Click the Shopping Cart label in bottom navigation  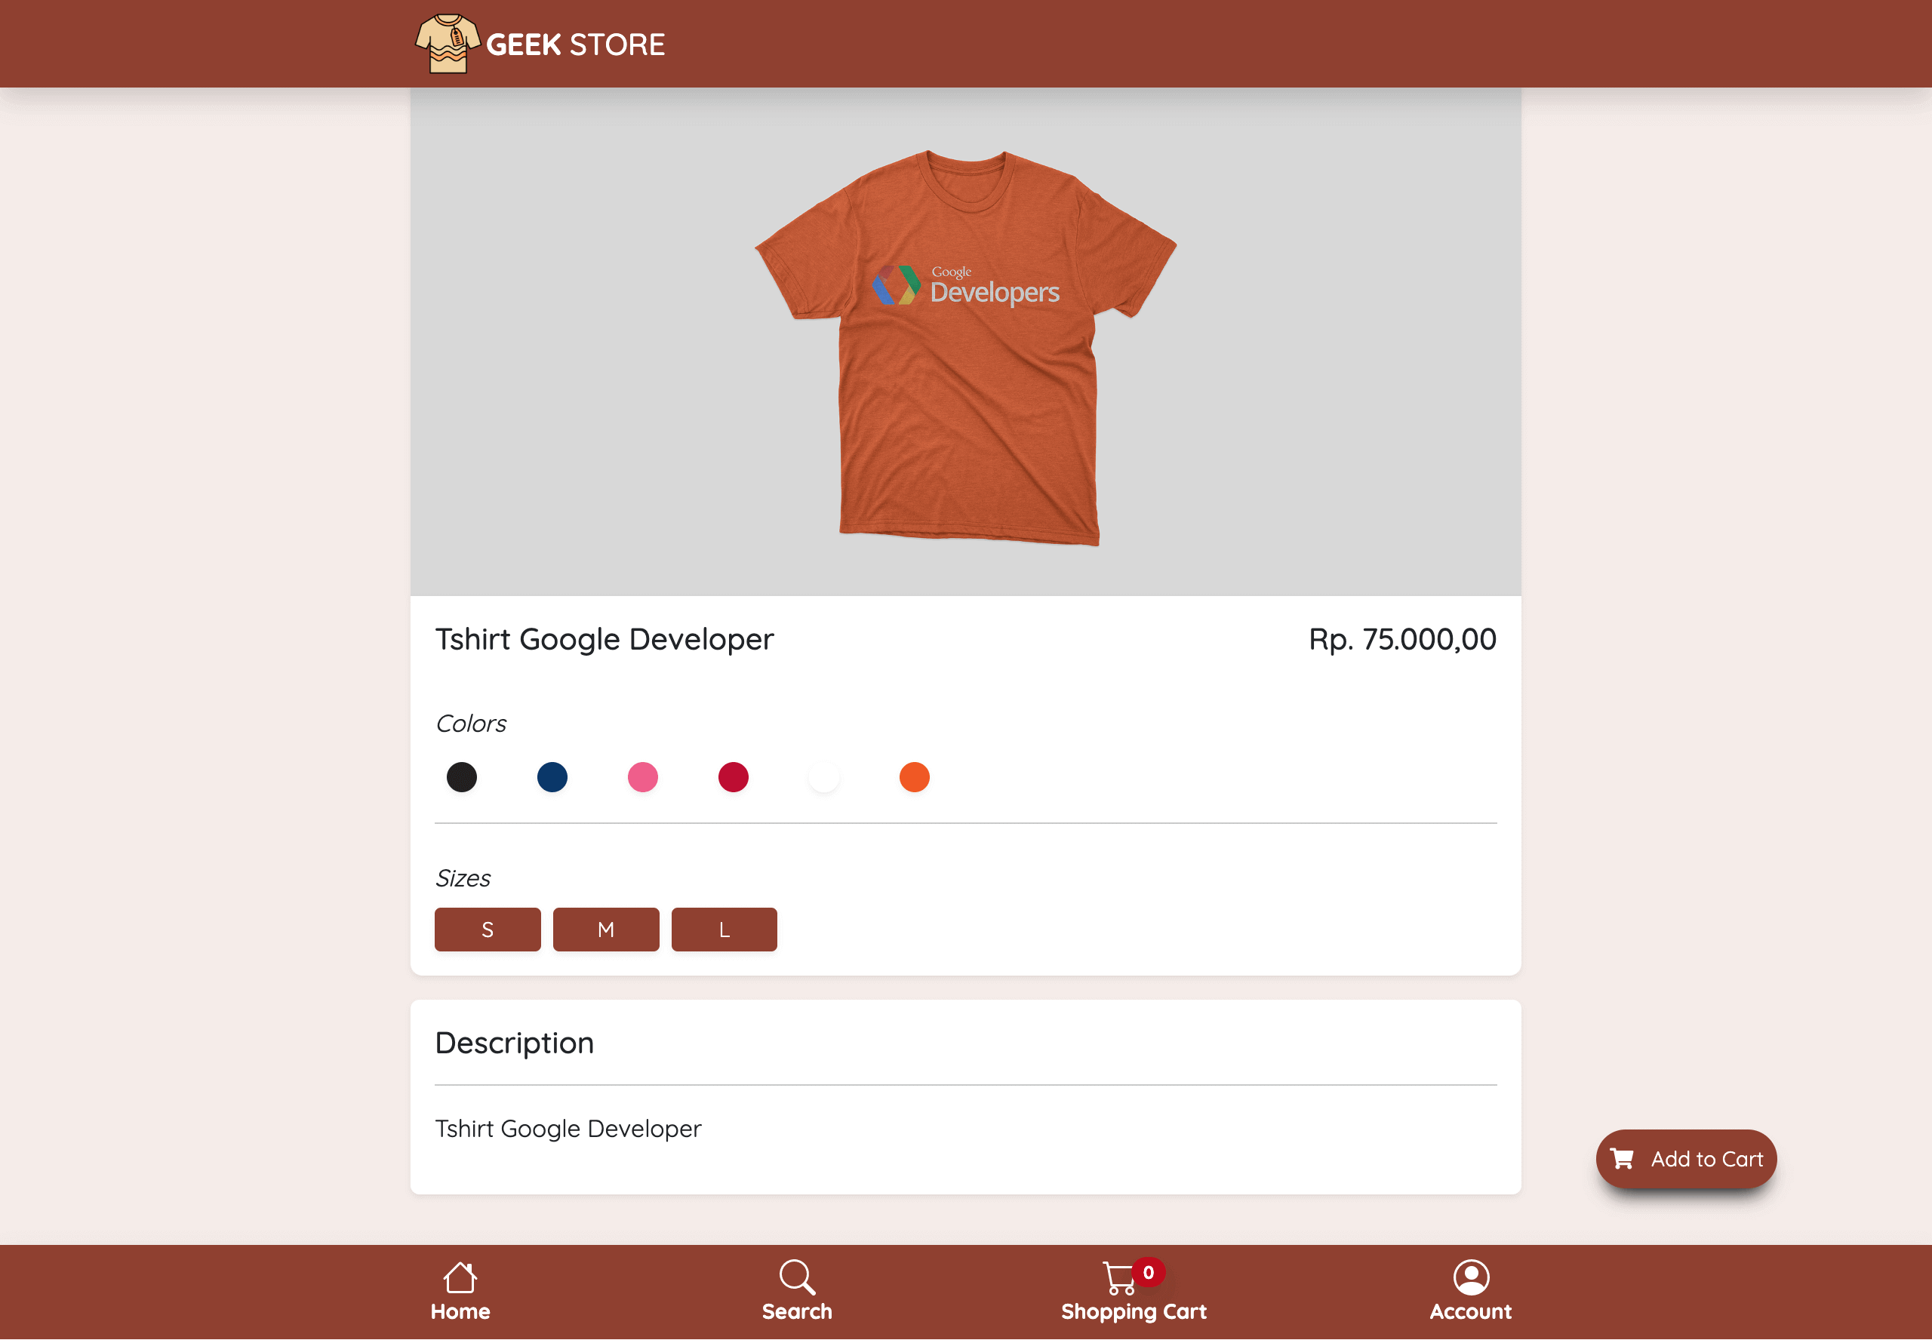pyautogui.click(x=1134, y=1312)
